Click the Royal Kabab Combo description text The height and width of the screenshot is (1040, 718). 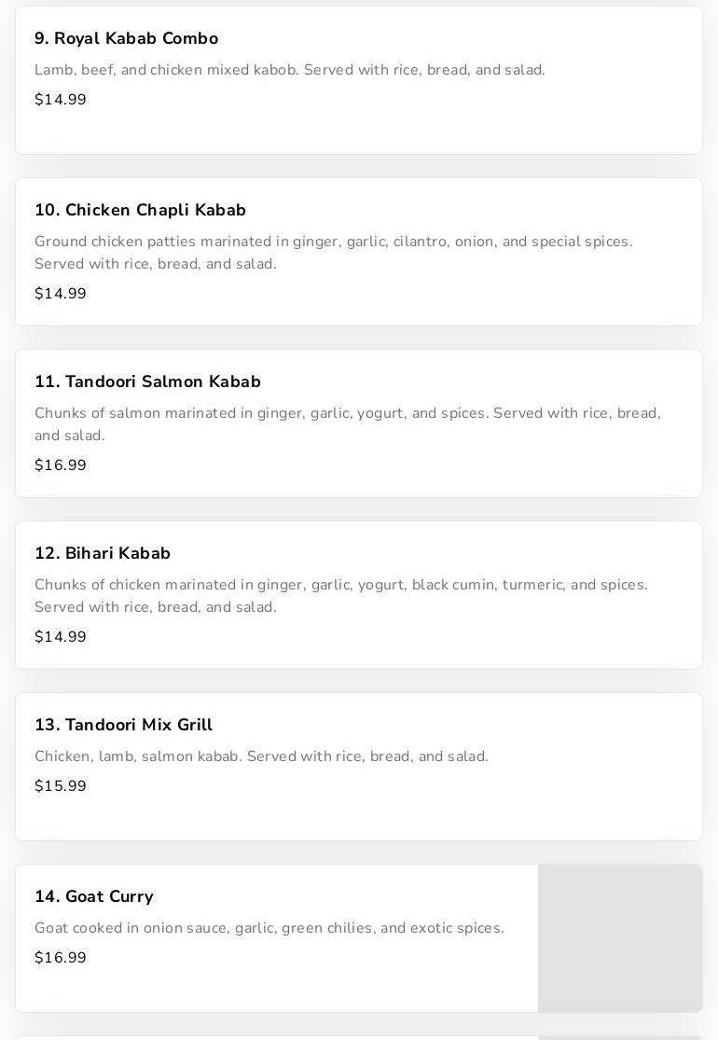click(x=289, y=70)
